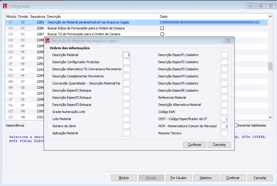Click Descrição Configurador Produtos order field
Viewport: 277px width, 186px height.
click(126, 62)
